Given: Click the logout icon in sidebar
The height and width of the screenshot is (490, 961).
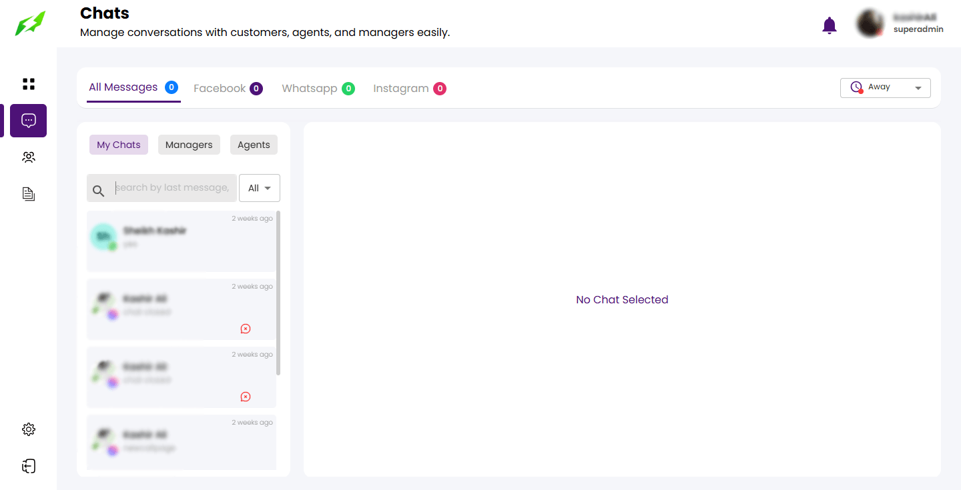Looking at the screenshot, I should pos(28,466).
